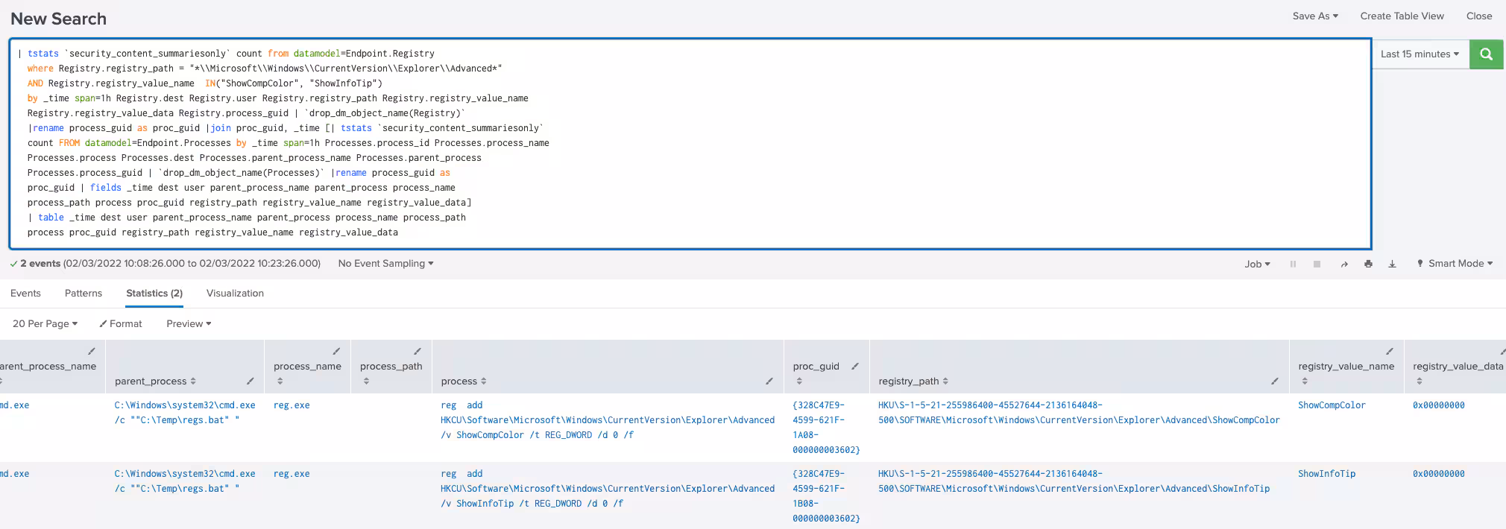Switch to the Patterns tab
Image resolution: width=1506 pixels, height=529 pixels.
[84, 293]
